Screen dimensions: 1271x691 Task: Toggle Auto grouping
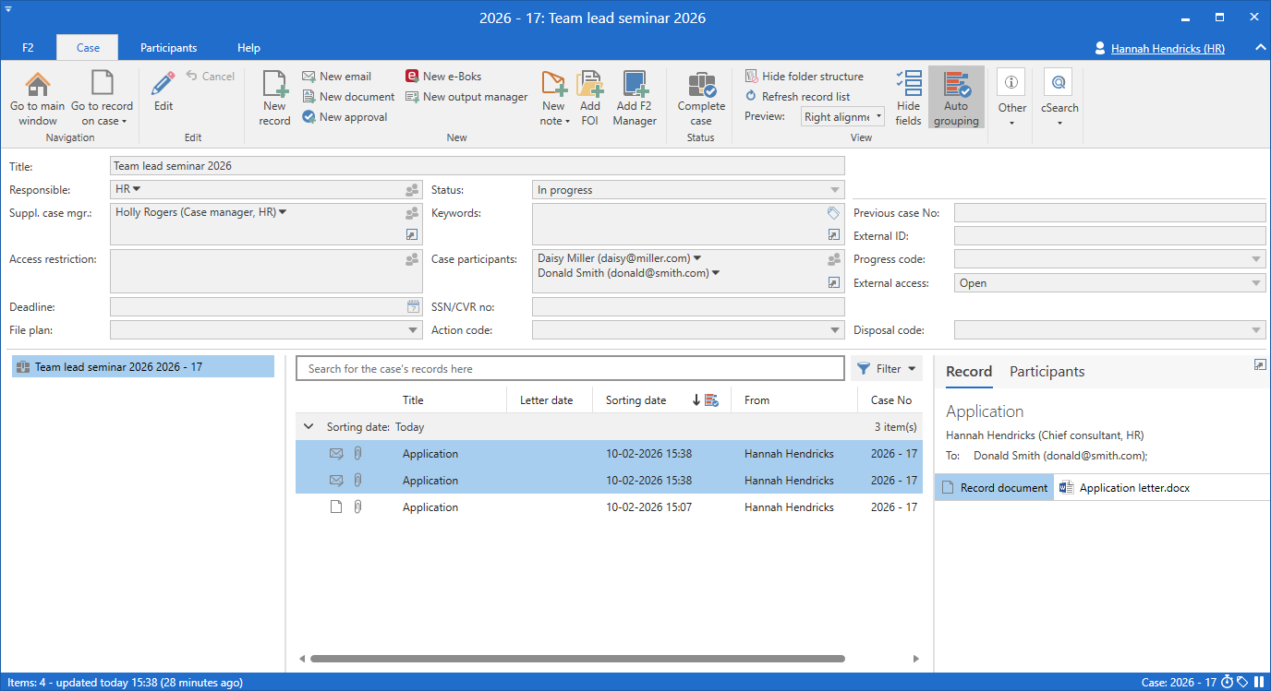(x=956, y=98)
